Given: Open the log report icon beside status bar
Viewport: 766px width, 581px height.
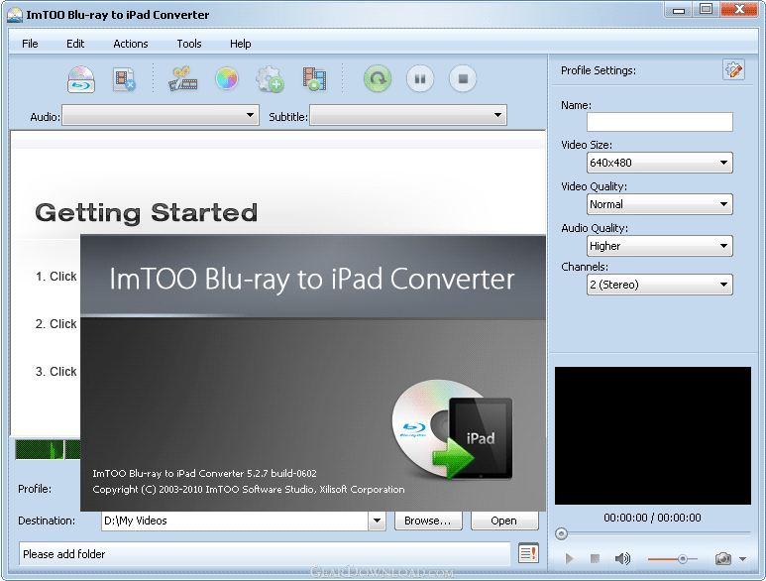Looking at the screenshot, I should tap(528, 553).
